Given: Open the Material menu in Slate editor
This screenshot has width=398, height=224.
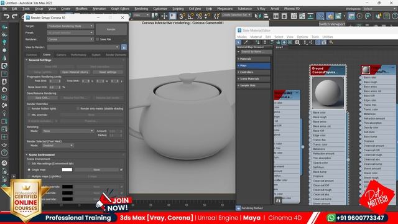Looking at the screenshot, I should tap(256, 37).
